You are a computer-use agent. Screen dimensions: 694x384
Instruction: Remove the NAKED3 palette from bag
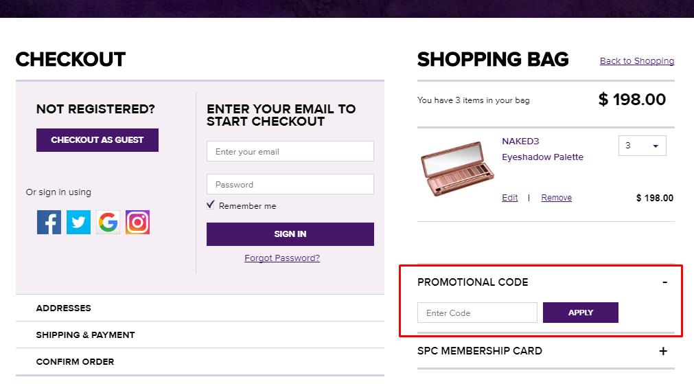click(x=556, y=198)
